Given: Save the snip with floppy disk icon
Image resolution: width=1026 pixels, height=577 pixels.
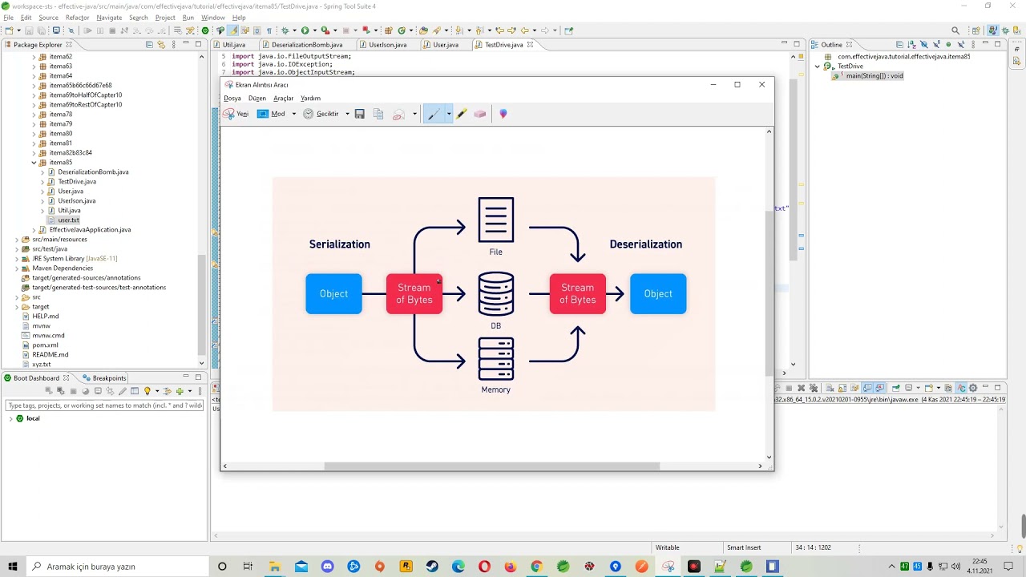Looking at the screenshot, I should pyautogui.click(x=359, y=114).
